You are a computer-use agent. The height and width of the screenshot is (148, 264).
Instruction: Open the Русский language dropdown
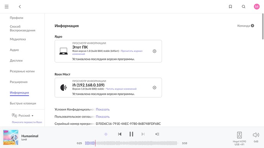[x=26, y=116]
